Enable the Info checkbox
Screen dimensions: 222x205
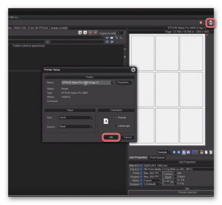pyautogui.click(x=175, y=173)
